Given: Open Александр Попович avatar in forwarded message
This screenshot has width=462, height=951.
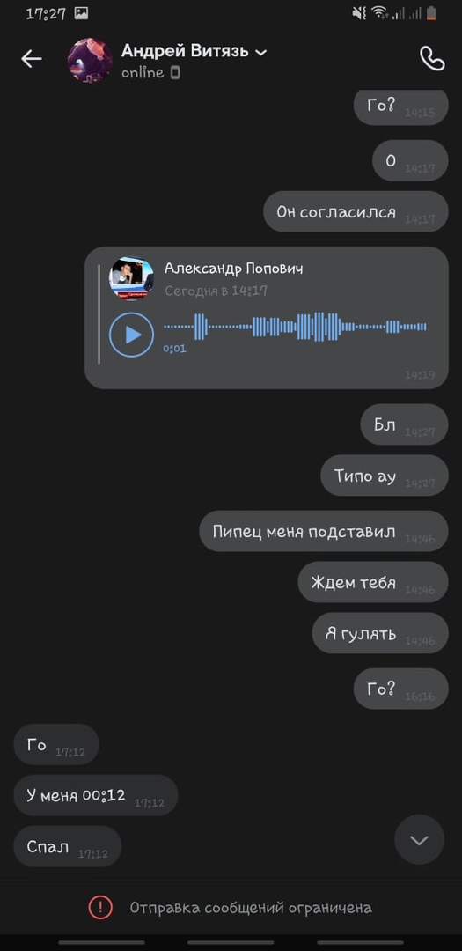Looking at the screenshot, I should pyautogui.click(x=131, y=278).
